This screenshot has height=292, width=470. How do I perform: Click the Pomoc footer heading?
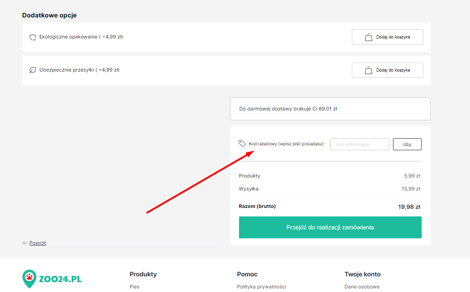coord(247,274)
